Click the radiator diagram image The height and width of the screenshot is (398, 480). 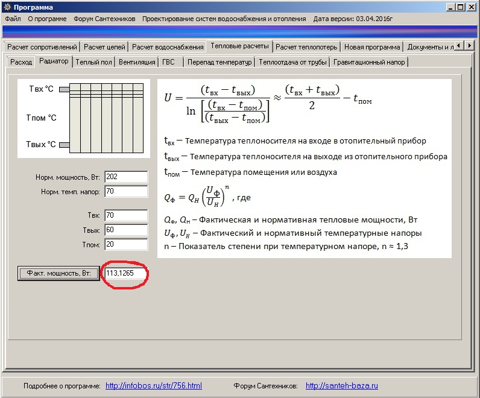point(84,118)
